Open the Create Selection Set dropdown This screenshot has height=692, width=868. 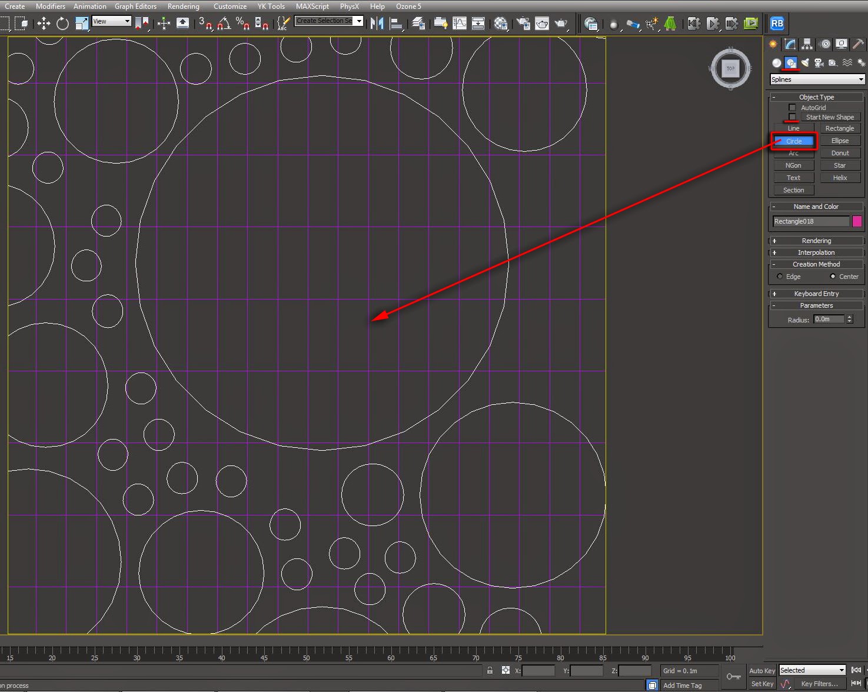click(x=329, y=21)
